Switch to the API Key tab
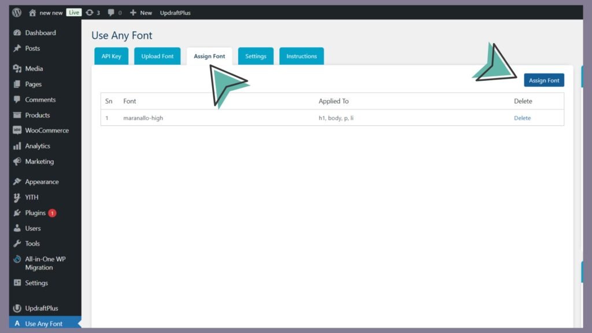 [x=112, y=56]
